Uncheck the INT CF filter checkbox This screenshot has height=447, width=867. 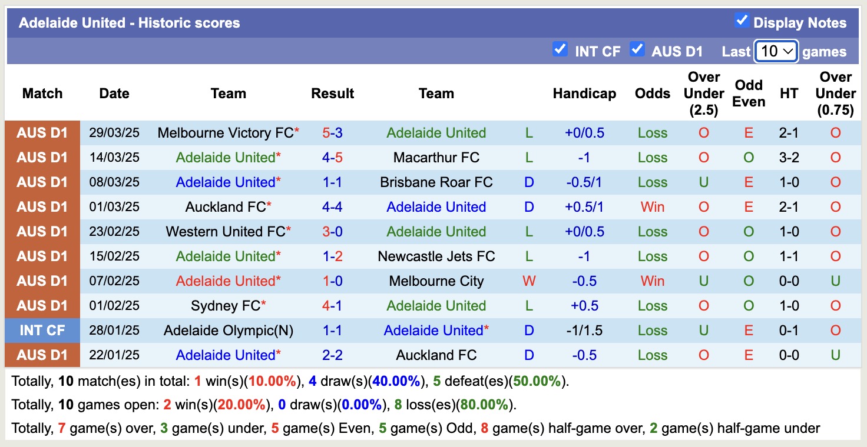coord(560,50)
